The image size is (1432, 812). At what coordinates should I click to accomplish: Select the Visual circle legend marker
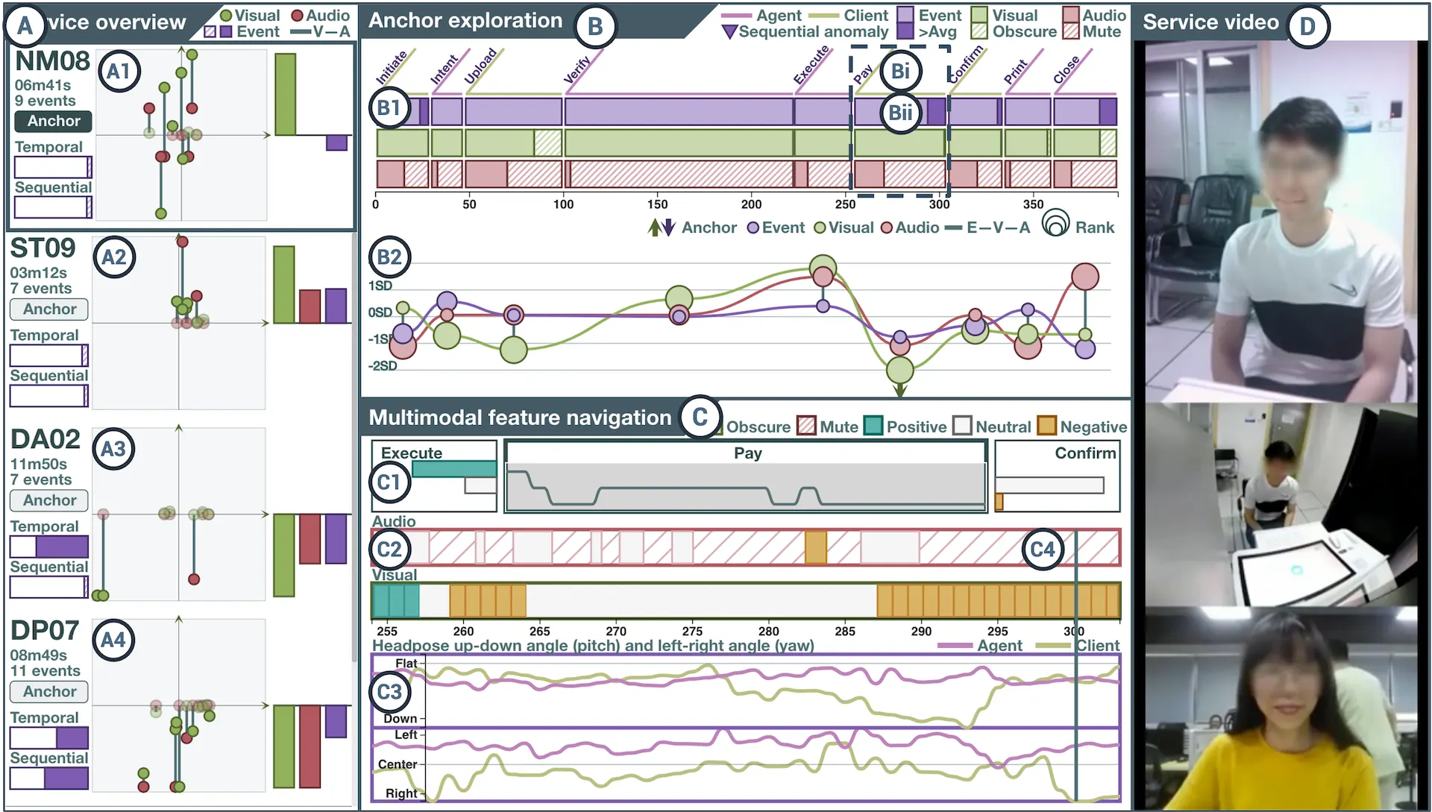[820, 227]
